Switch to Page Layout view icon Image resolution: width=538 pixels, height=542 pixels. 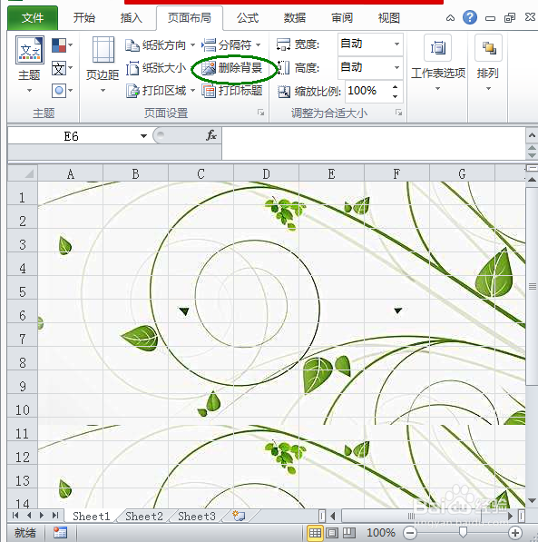pos(332,533)
